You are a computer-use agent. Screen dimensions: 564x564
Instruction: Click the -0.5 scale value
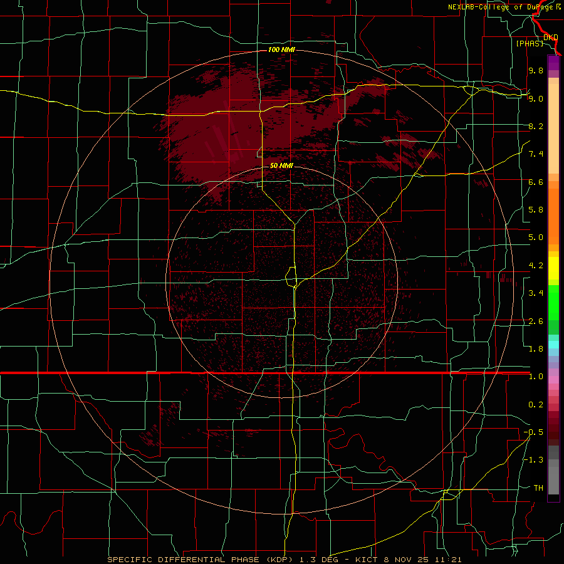[533, 432]
